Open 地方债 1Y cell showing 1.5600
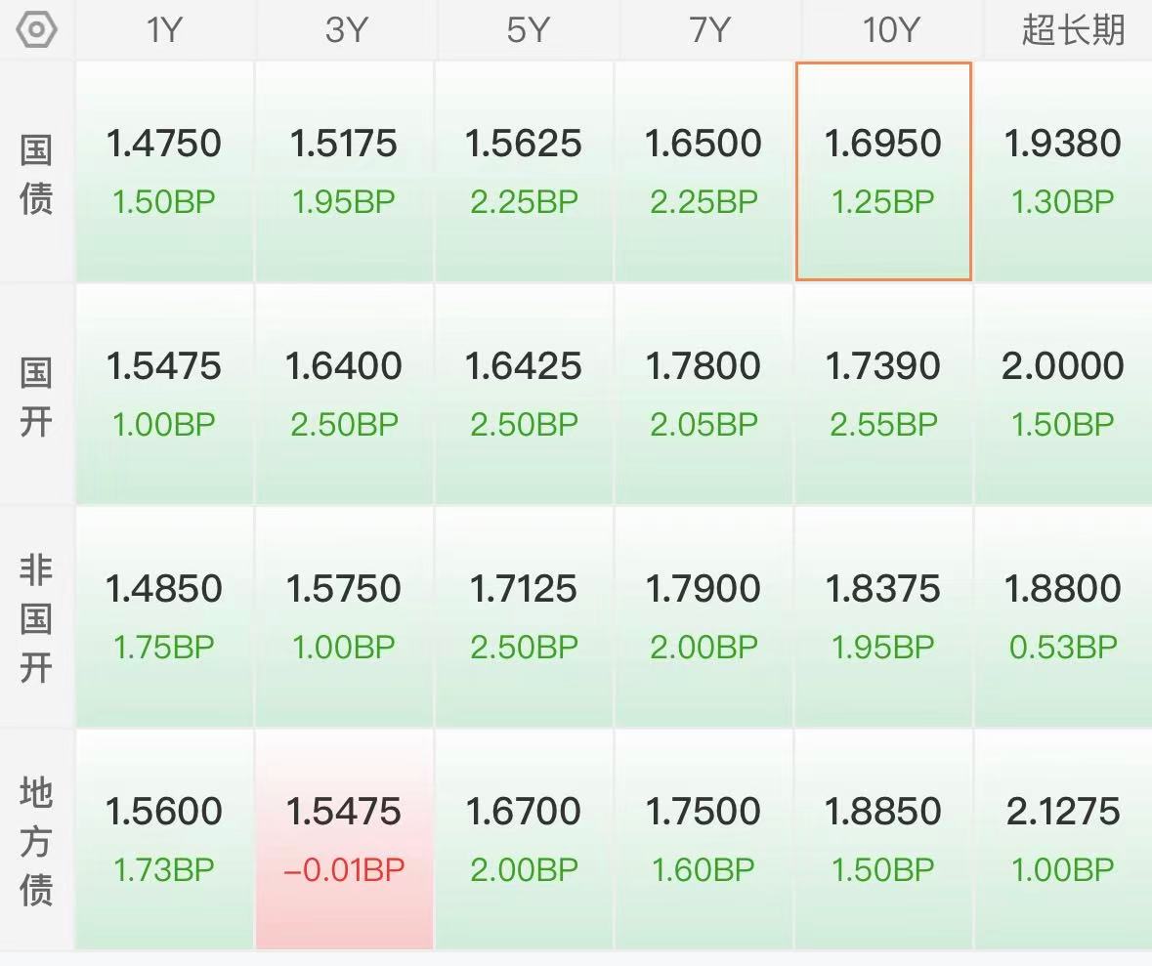1152x966 pixels. coord(164,840)
